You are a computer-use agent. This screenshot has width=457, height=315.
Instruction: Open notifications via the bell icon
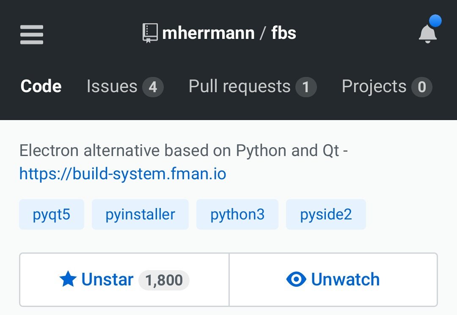(x=427, y=34)
